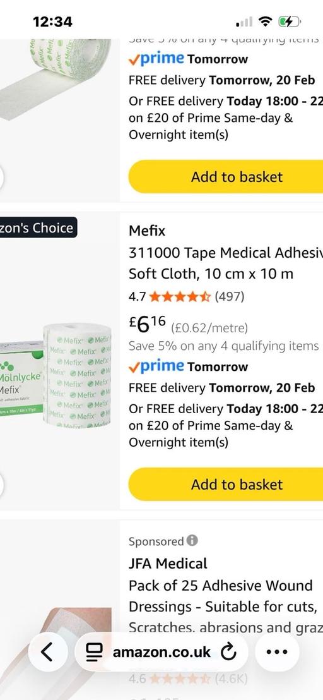Tap the Wi-Fi icon in status bar
The width and height of the screenshot is (323, 700).
(x=266, y=21)
